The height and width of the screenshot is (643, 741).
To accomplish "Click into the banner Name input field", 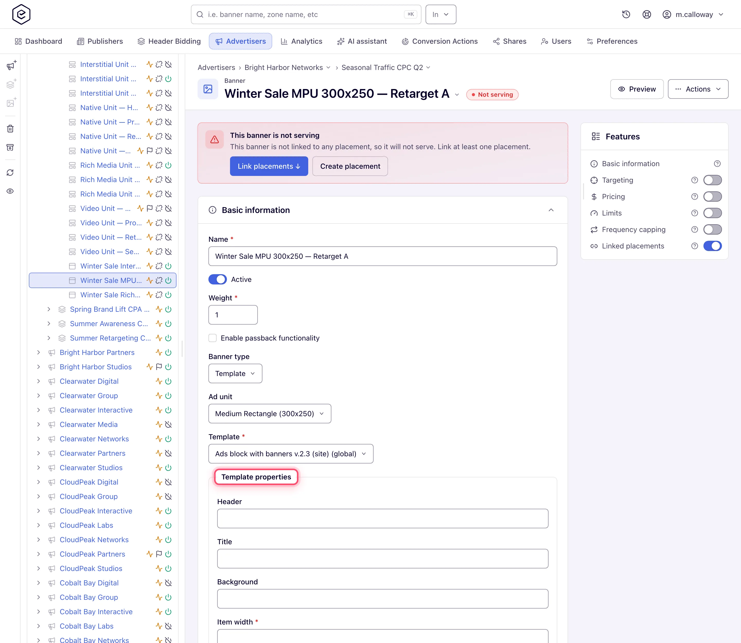I will point(383,256).
